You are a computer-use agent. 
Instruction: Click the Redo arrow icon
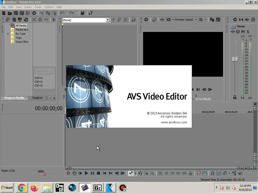coord(71,13)
